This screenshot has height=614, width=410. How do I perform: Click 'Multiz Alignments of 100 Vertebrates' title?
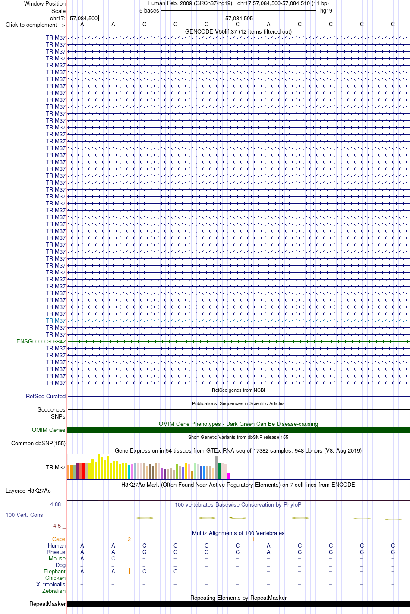238,533
